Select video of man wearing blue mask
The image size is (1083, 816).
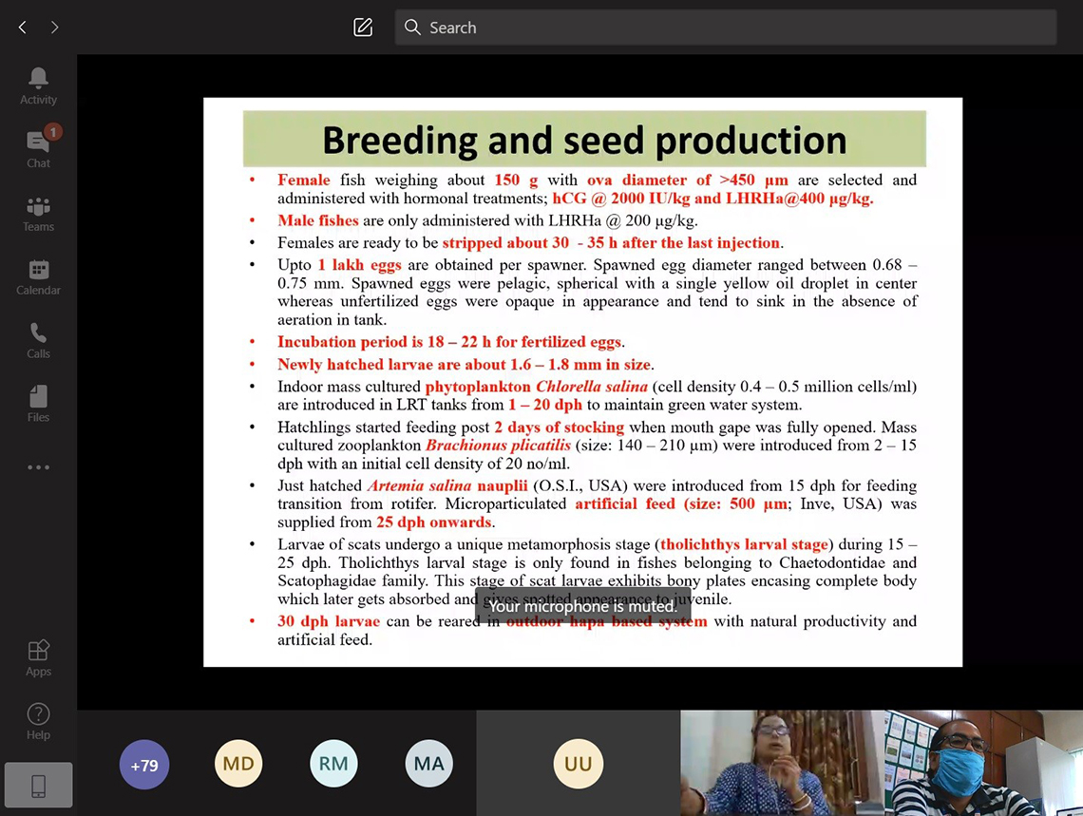(x=983, y=763)
